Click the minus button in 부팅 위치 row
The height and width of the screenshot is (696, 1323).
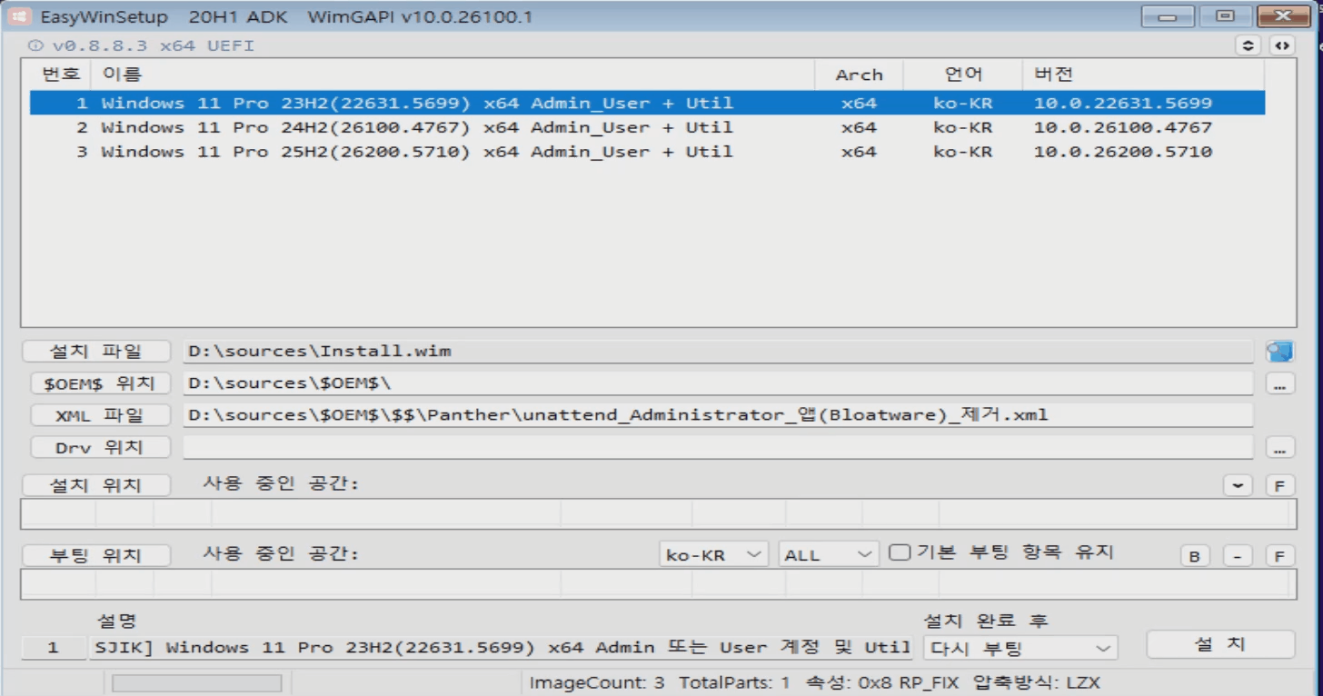pyautogui.click(x=1238, y=555)
